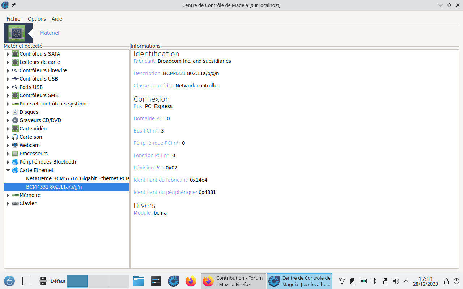
Task: Click the Périphériques Bluetooth globe icon
Action: (15, 162)
